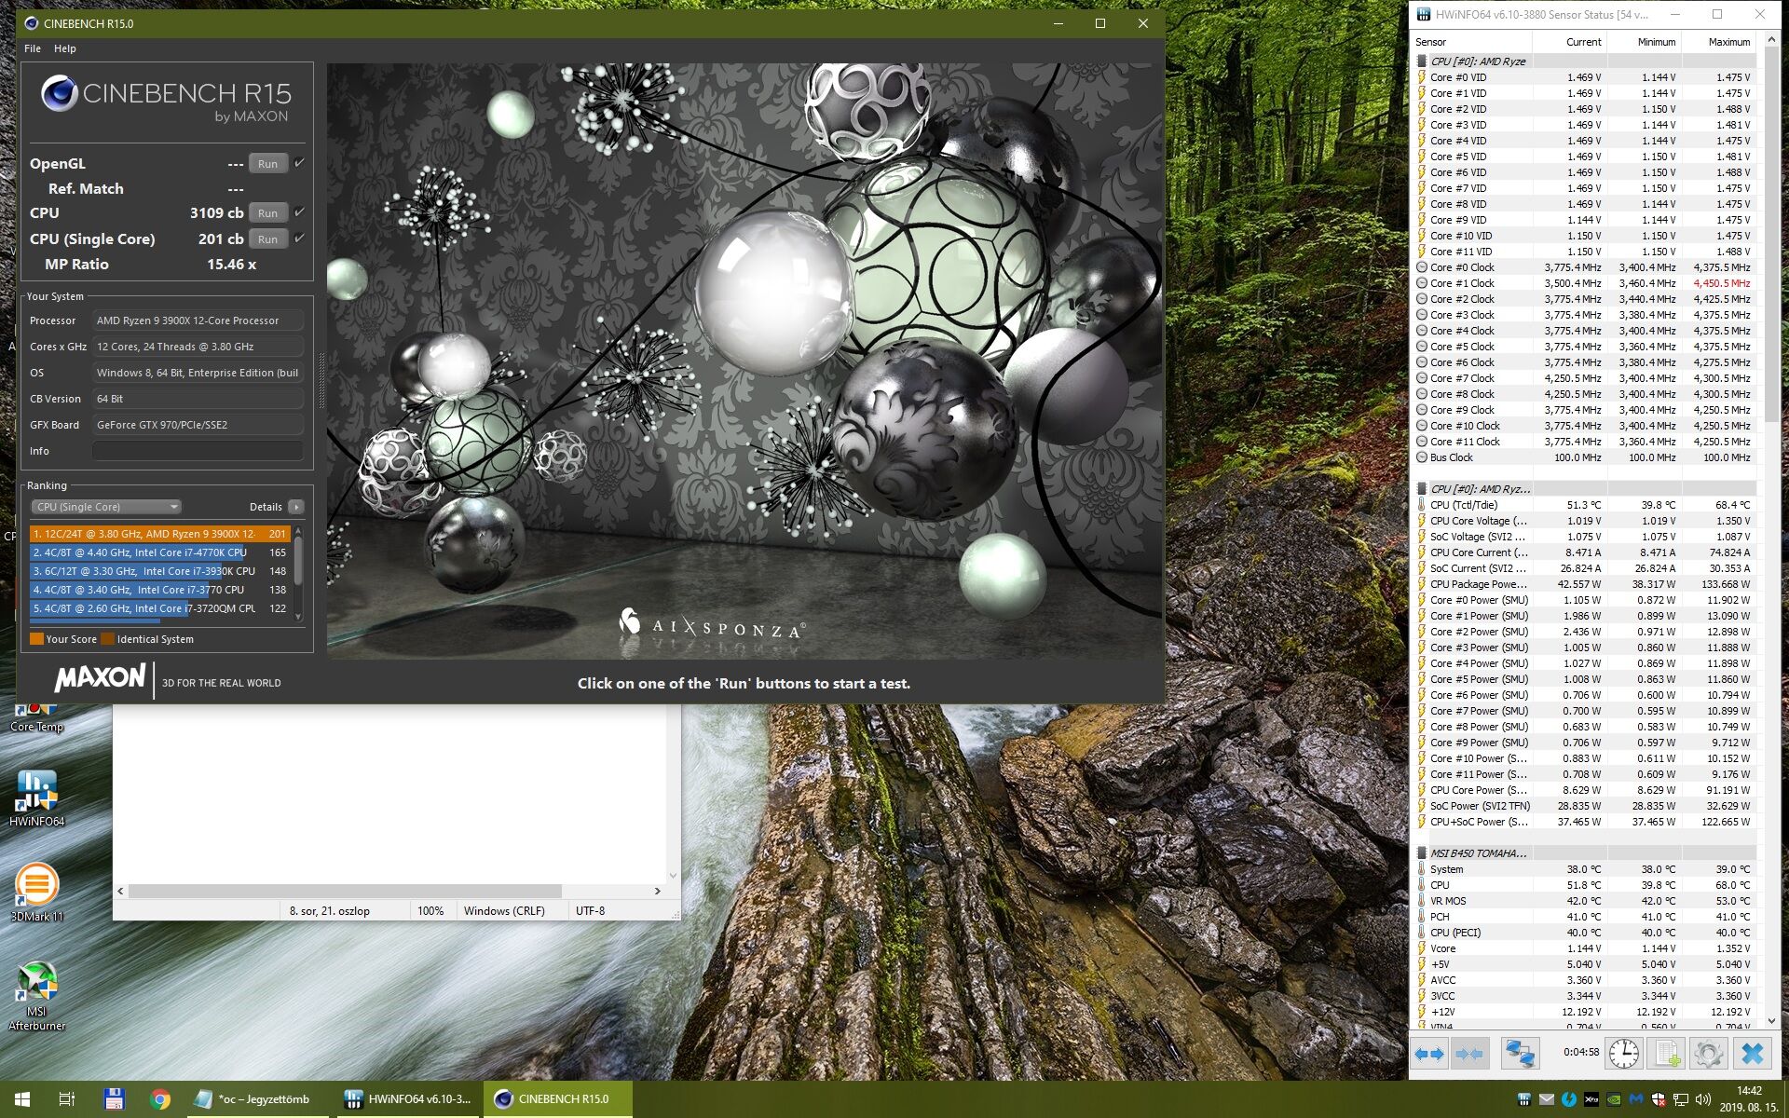Select ranking entry Intel Core i7-3930K
The image size is (1789, 1118).
click(159, 571)
